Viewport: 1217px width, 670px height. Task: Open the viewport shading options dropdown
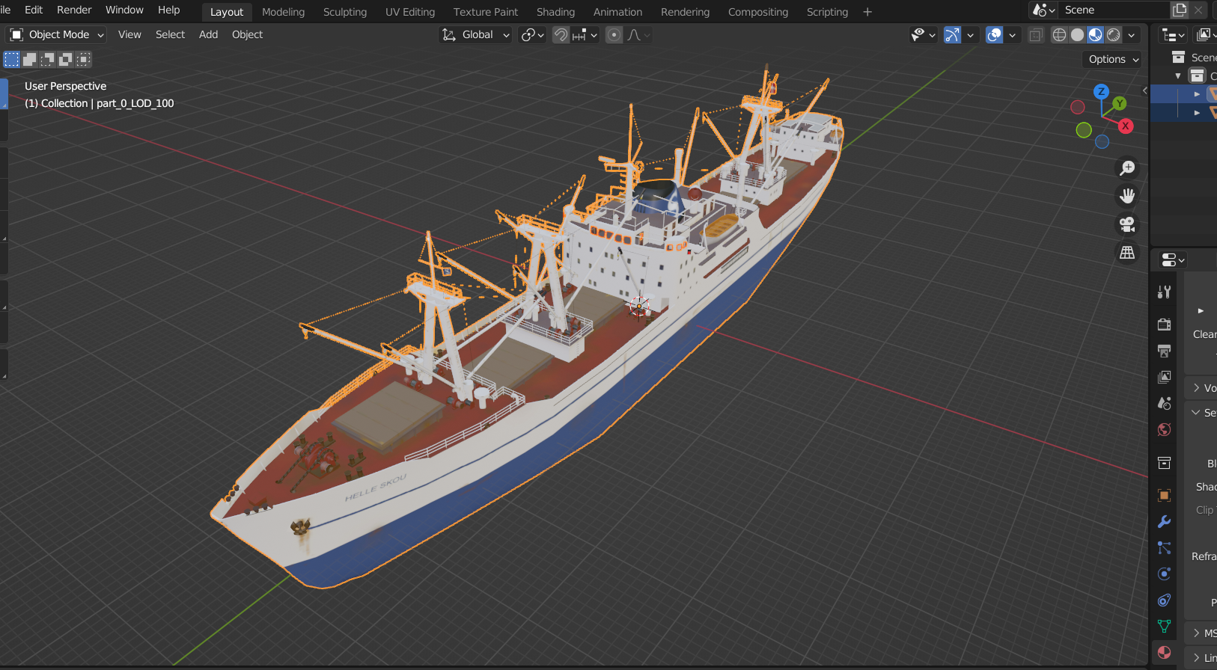point(1132,34)
